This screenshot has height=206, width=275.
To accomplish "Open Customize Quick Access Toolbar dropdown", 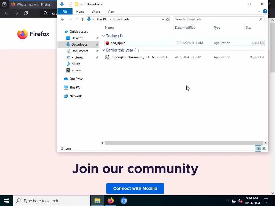I will pyautogui.click(x=81, y=4).
